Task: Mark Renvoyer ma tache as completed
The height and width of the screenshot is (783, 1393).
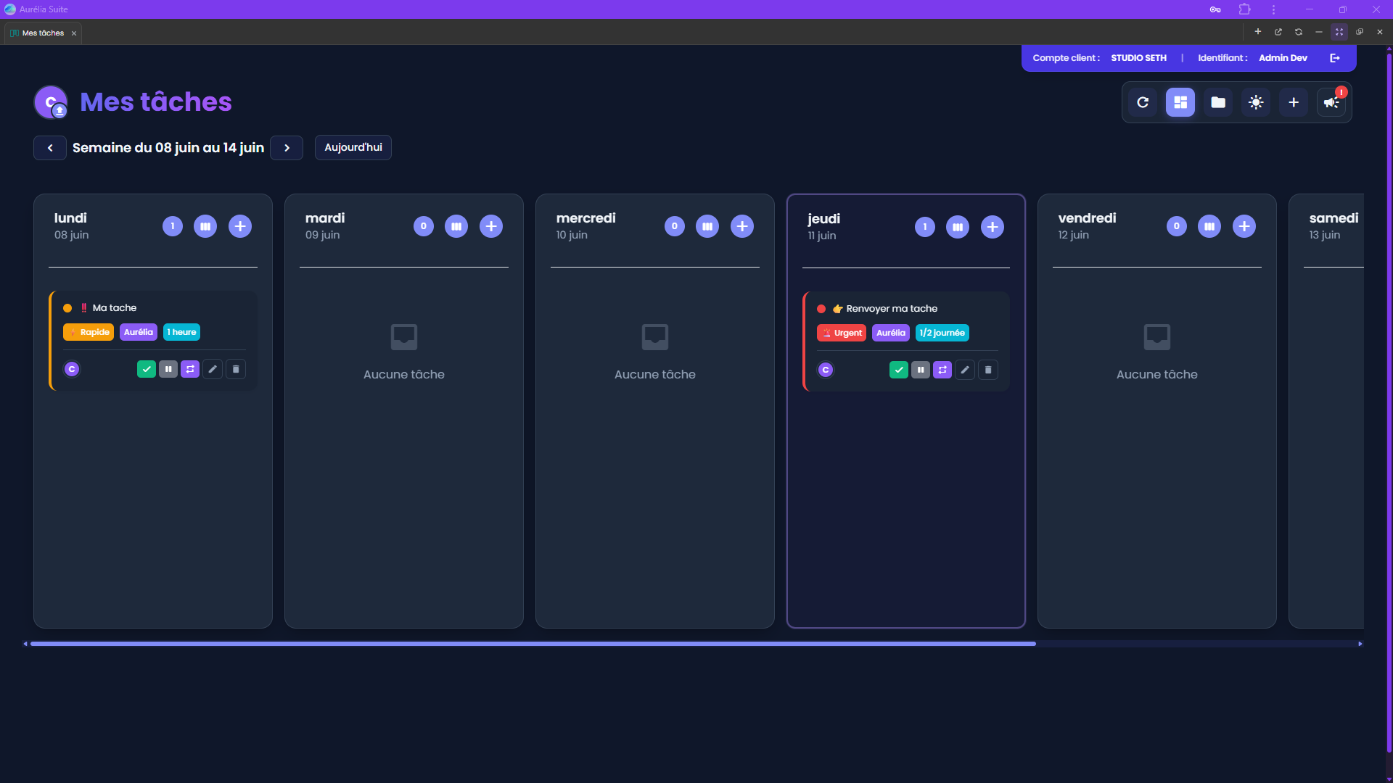Action: click(x=899, y=370)
